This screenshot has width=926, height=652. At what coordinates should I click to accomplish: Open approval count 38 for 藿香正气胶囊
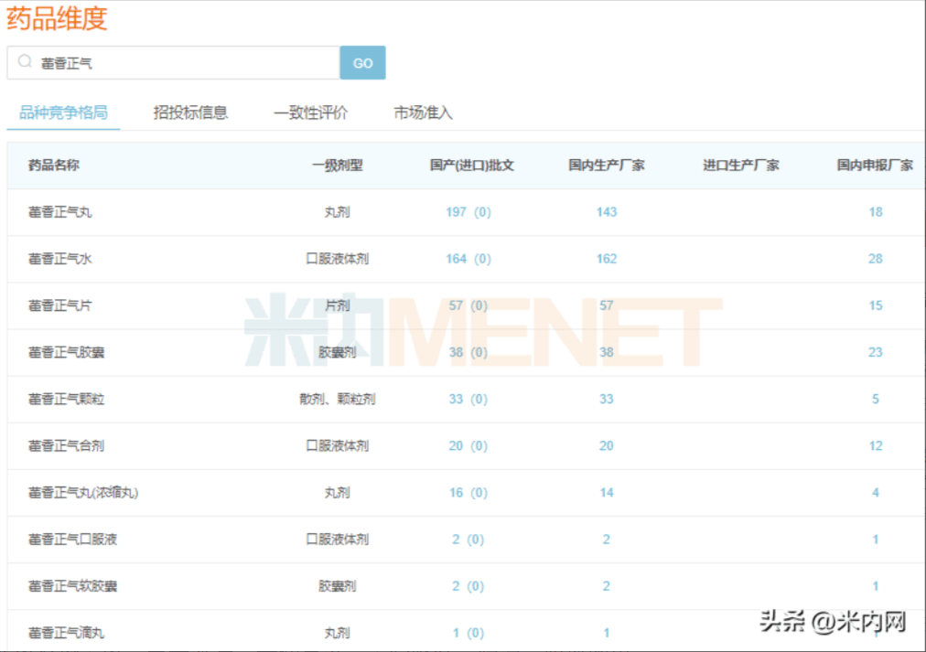point(456,352)
